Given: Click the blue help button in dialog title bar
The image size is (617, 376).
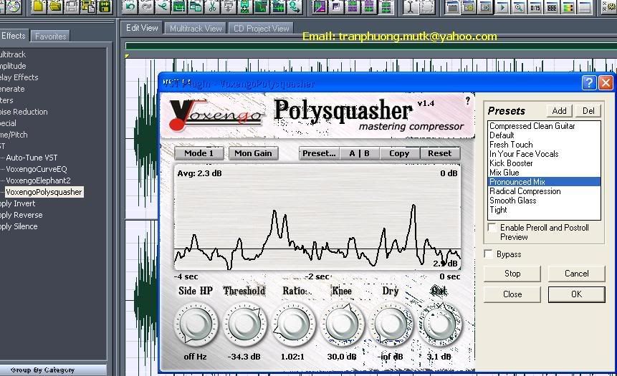Looking at the screenshot, I should tap(588, 82).
